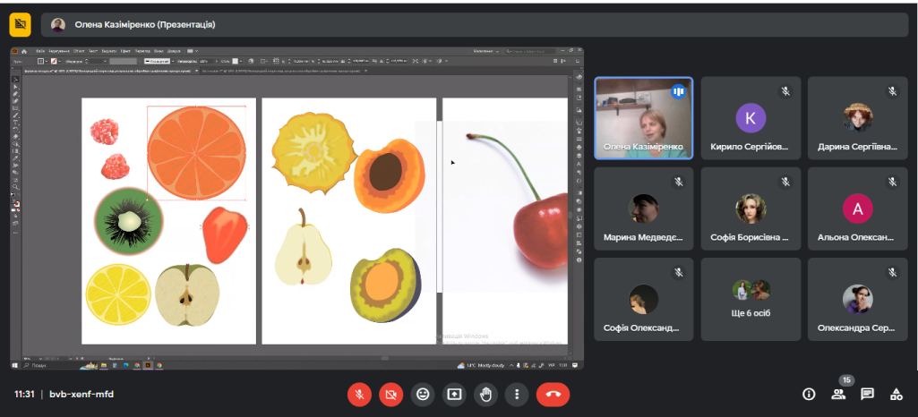
Task: Click the meeting code bvb-xenf-mfd
Action: [x=82, y=394]
